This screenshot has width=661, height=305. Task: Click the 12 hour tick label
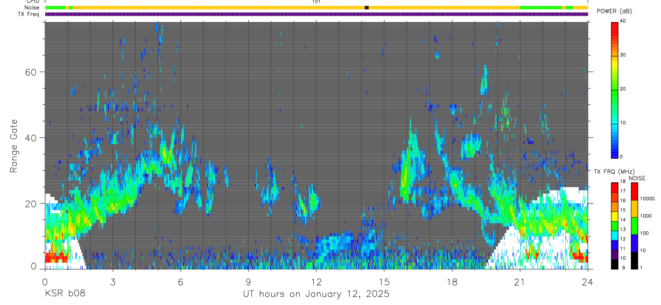[316, 281]
